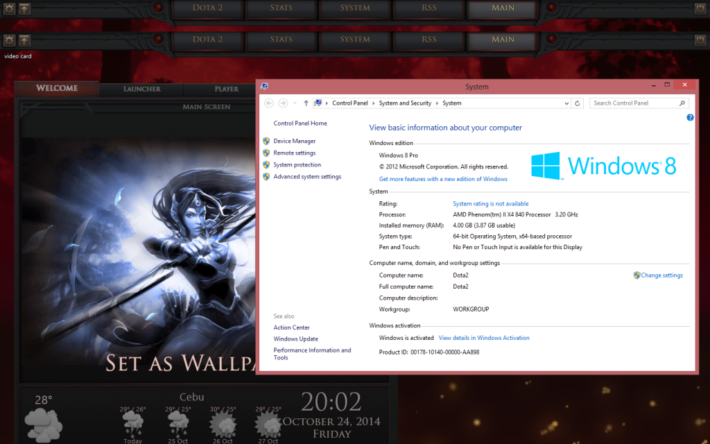
Task: Open Advanced system settings
Action: 307,177
